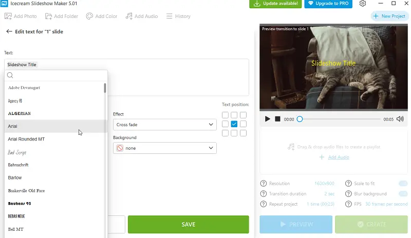Open the Effect dropdown showing Cross fade

[x=164, y=125]
